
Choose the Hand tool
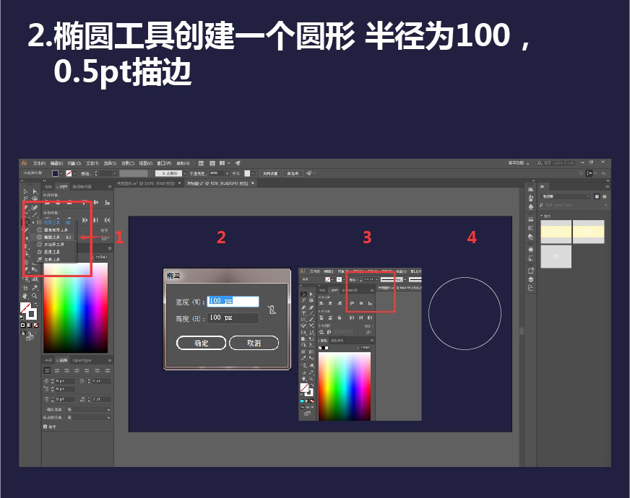pyautogui.click(x=25, y=296)
